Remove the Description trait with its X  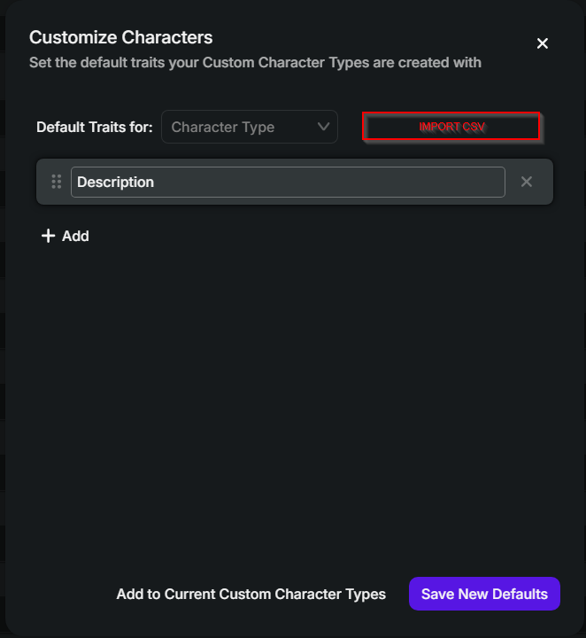(x=527, y=182)
